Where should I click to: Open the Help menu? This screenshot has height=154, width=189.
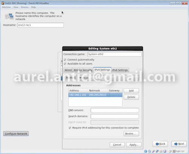coord(34,7)
